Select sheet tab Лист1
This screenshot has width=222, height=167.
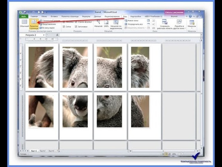pos(34,151)
